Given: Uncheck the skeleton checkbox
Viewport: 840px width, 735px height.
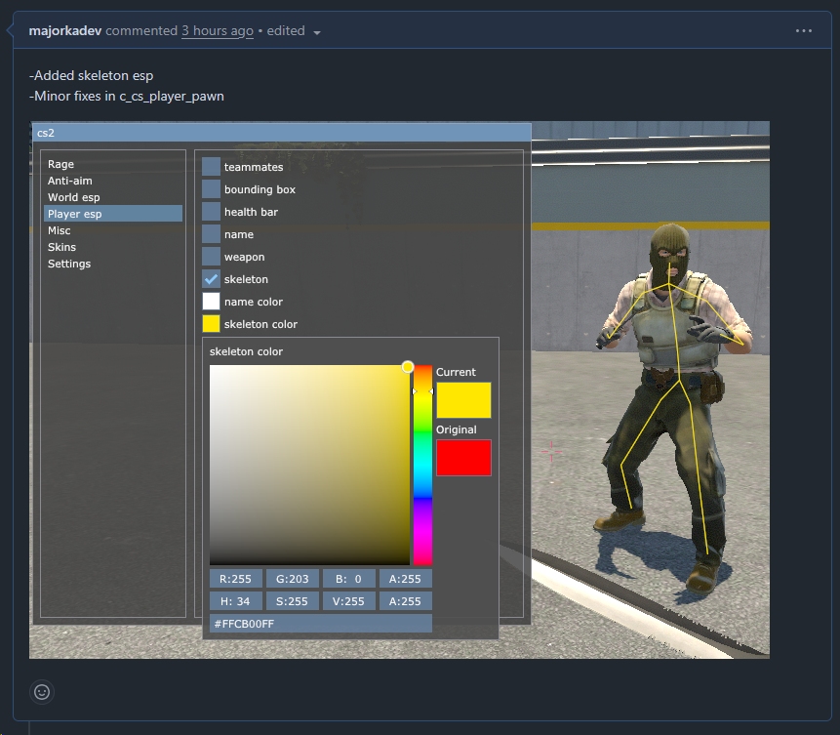Looking at the screenshot, I should pyautogui.click(x=212, y=279).
